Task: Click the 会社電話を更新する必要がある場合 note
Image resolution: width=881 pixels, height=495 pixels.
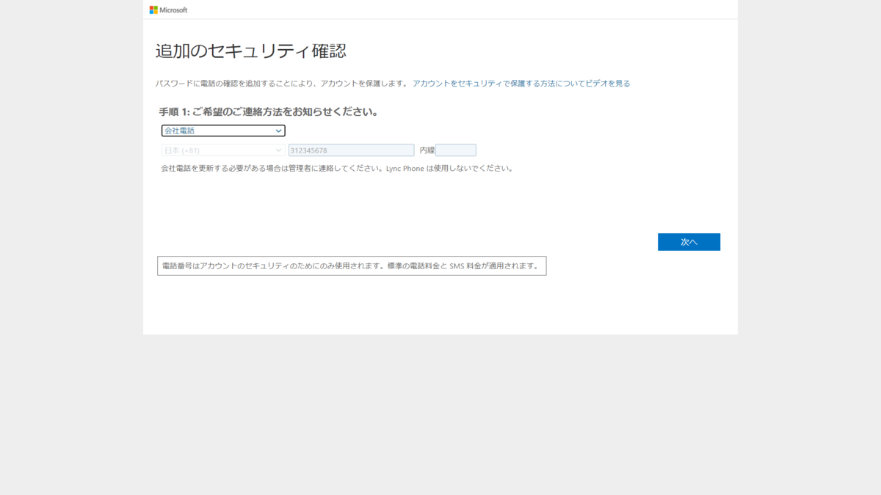Action: [337, 168]
